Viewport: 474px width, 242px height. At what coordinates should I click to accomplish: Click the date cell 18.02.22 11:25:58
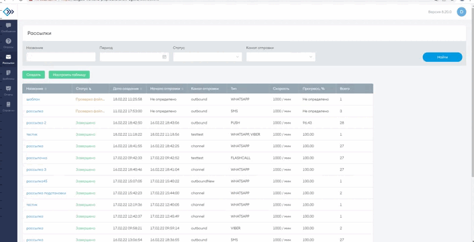pos(128,99)
